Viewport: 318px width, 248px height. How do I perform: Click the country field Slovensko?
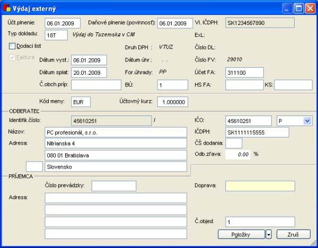(x=116, y=167)
